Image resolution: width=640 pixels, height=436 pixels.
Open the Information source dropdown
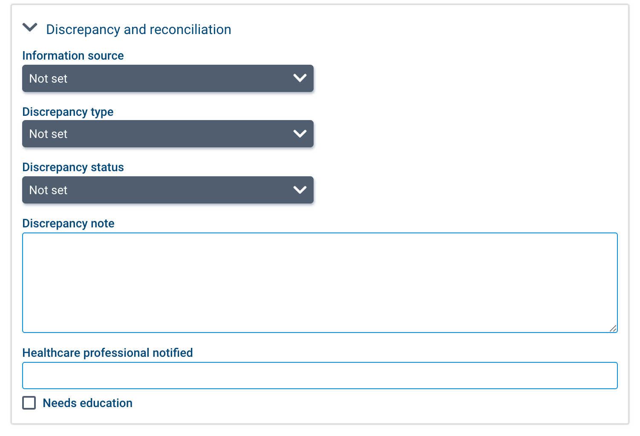[x=167, y=78]
